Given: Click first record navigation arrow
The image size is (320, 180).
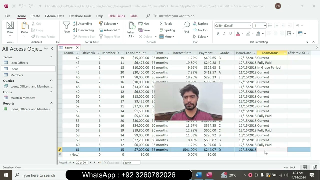Looking at the screenshot, I should (70, 162).
